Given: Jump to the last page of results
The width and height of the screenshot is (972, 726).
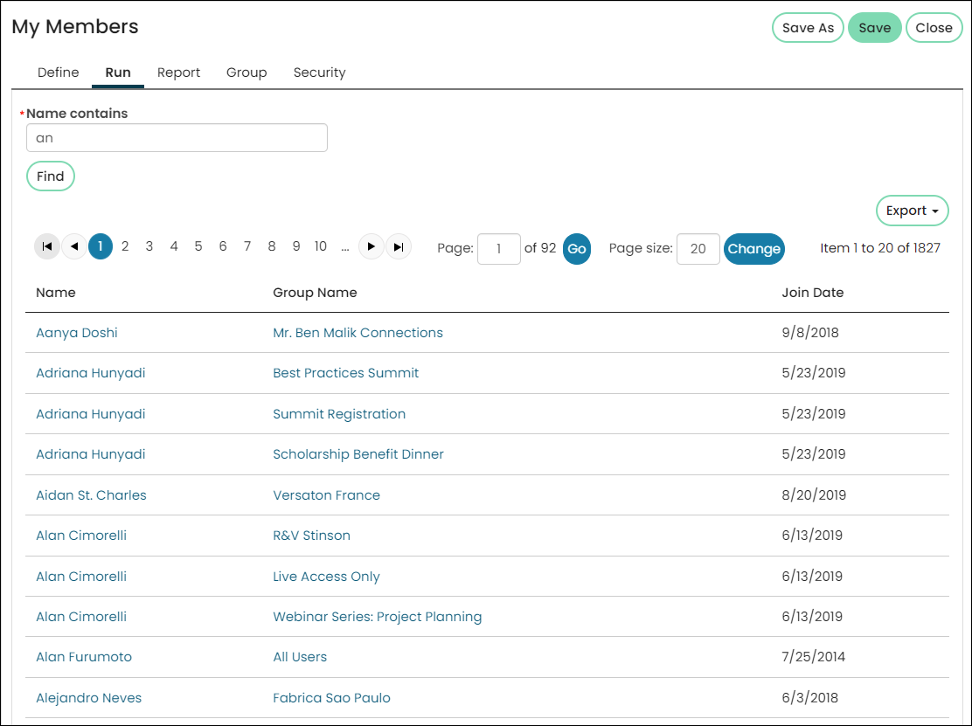Looking at the screenshot, I should [x=399, y=246].
